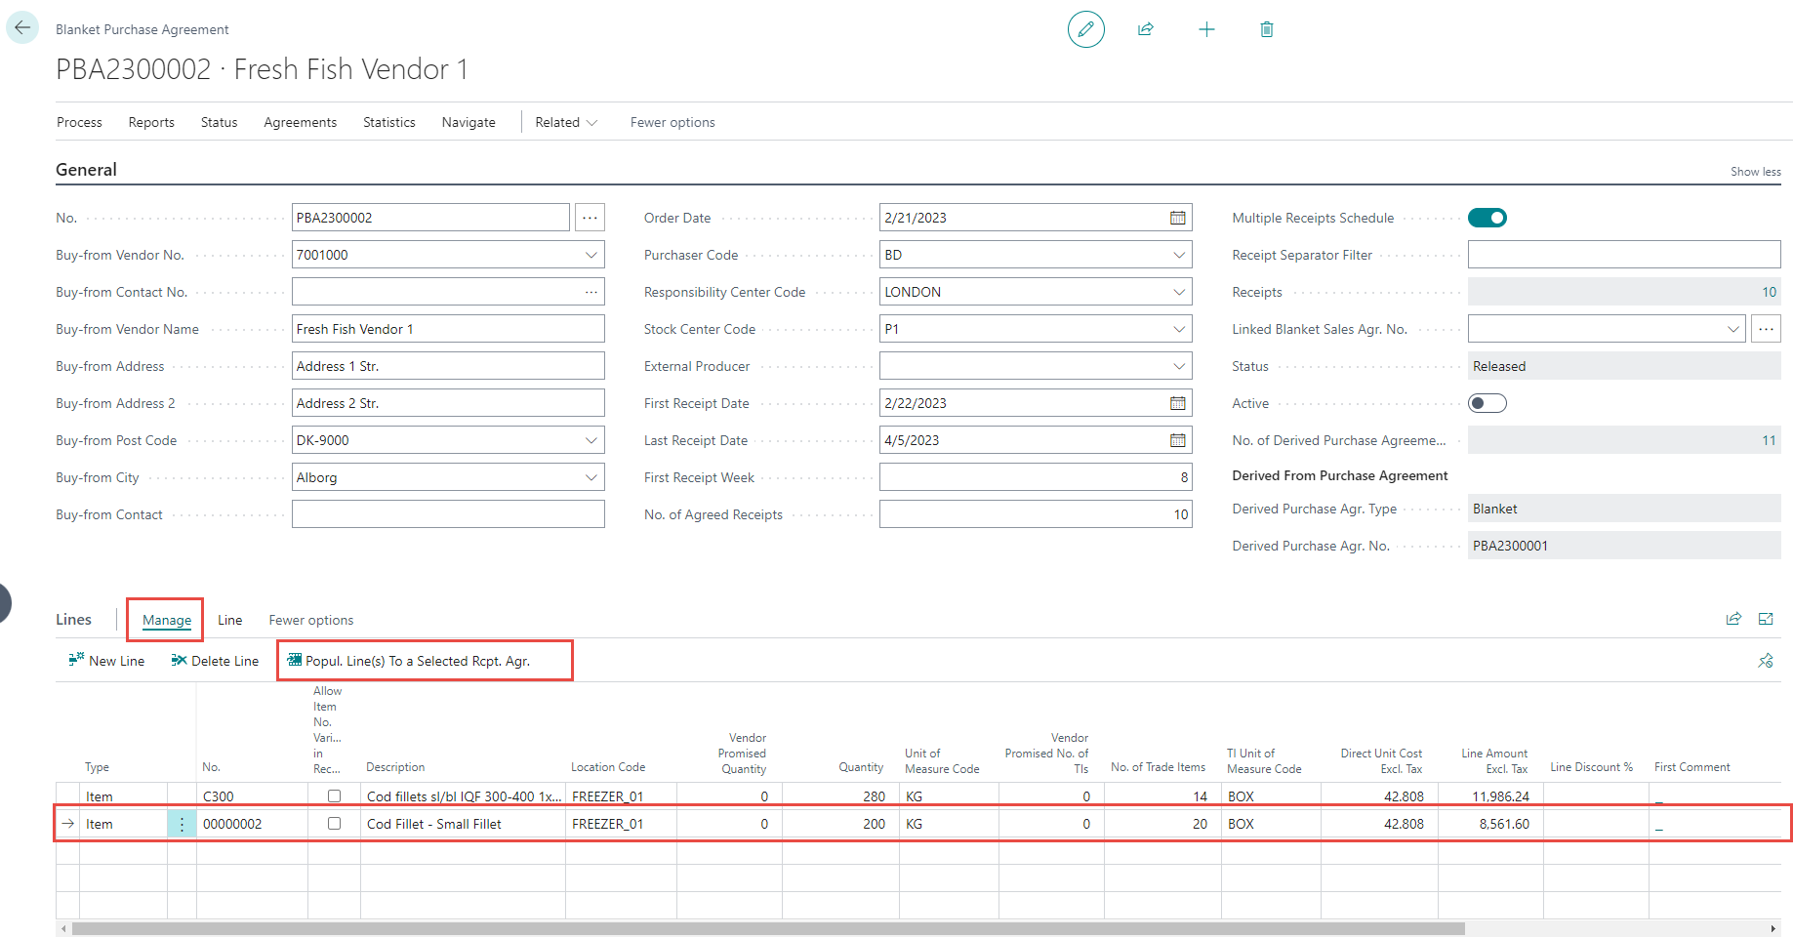This screenshot has width=1793, height=938.
Task: Check Allow Item No. Variation for Cod Fillet row
Action: (x=334, y=824)
